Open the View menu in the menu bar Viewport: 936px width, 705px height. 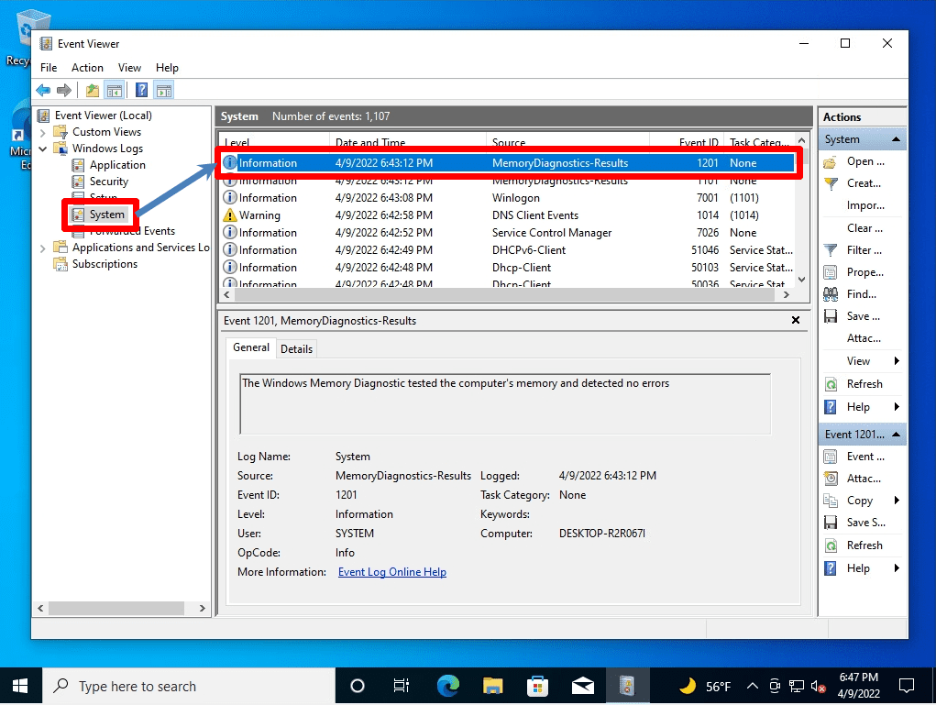(129, 67)
